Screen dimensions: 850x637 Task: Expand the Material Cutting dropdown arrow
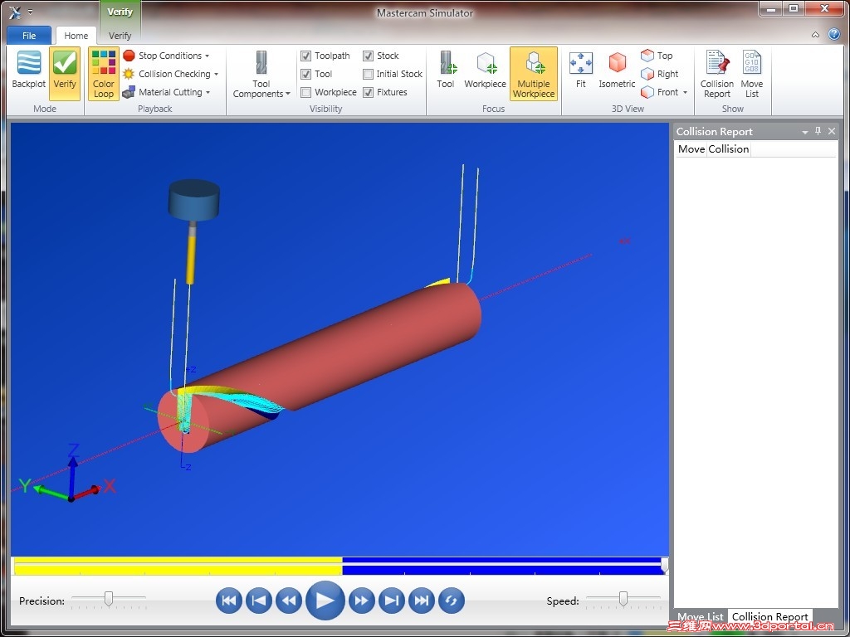click(208, 93)
